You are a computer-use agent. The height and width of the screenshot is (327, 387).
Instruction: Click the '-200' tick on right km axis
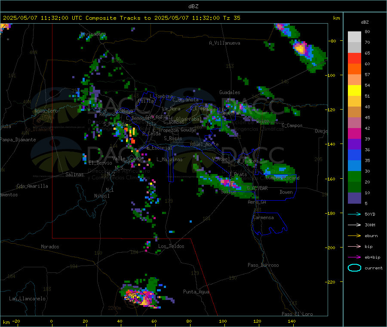[x=331, y=248]
